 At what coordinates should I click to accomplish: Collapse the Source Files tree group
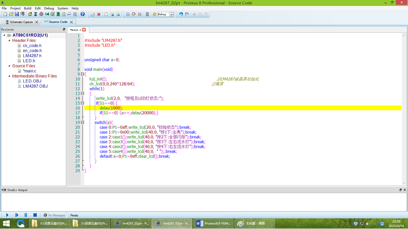(9, 66)
